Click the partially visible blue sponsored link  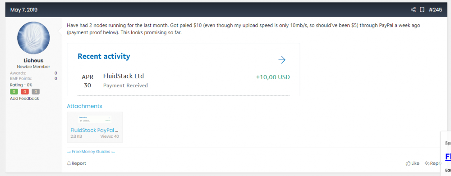[x=448, y=157]
